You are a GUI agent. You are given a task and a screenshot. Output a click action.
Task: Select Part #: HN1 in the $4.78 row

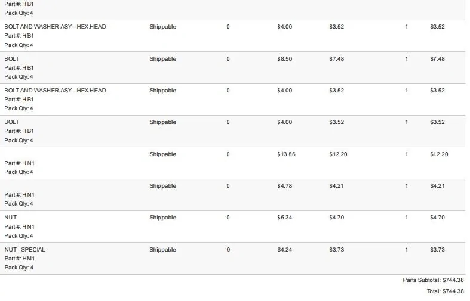pos(20,195)
